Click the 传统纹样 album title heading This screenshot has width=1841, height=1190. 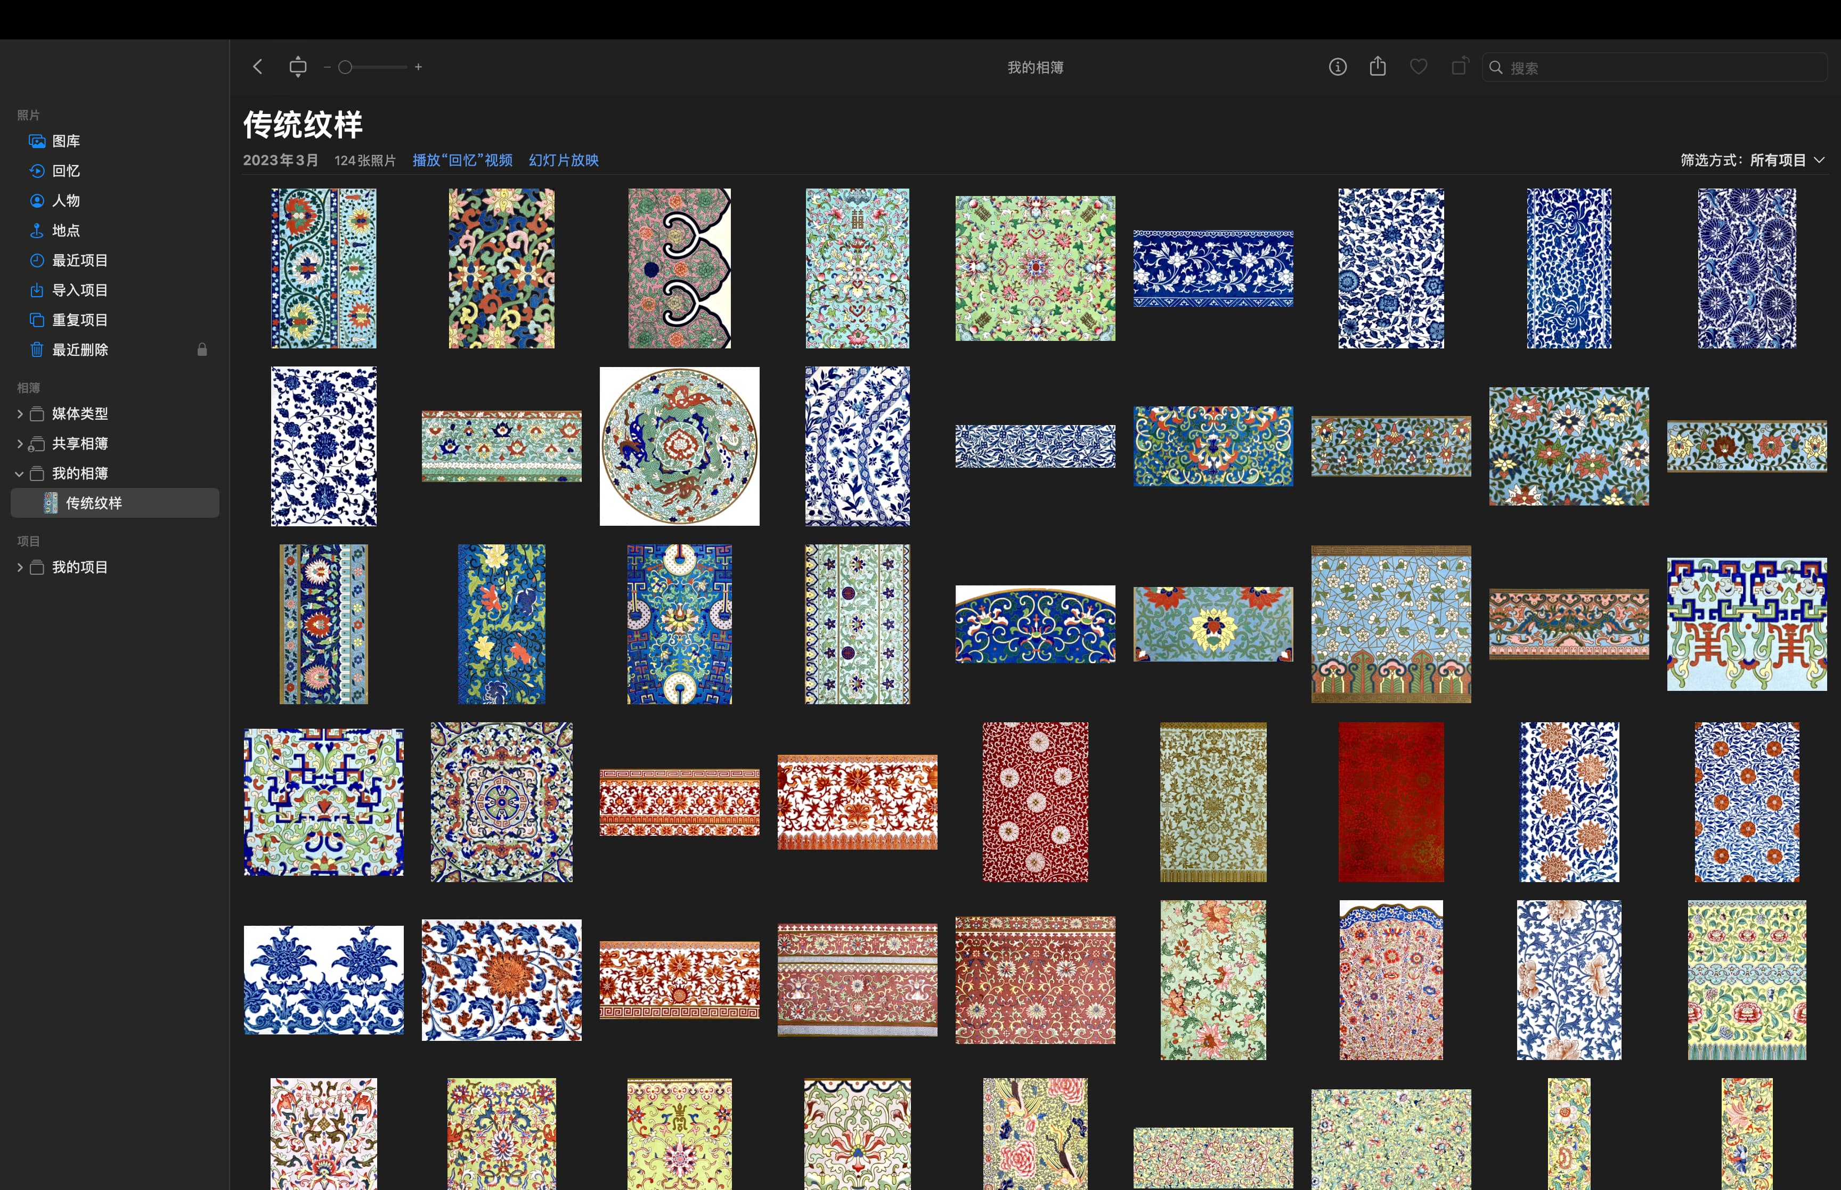click(303, 125)
